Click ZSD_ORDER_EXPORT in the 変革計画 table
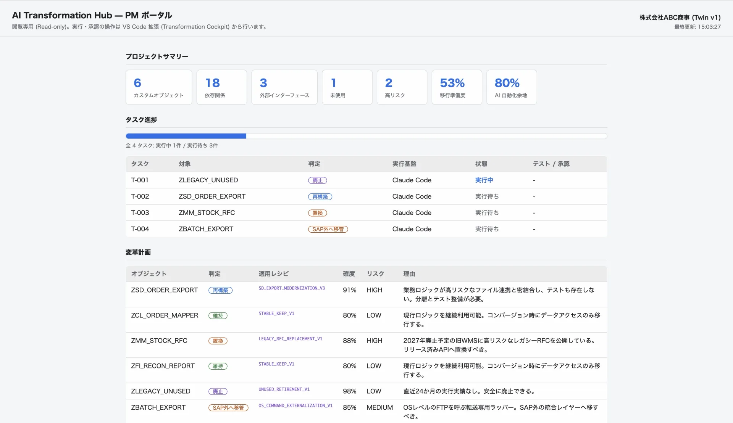 165,290
